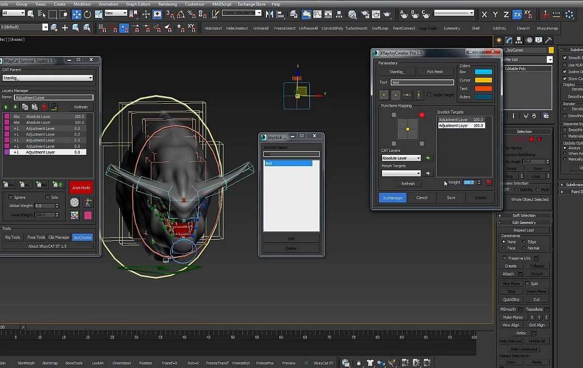
Task: Click the Pick Mesh button
Action: coord(436,72)
